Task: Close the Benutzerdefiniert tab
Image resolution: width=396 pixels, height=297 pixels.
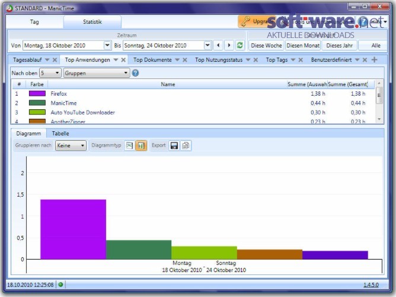Action: point(365,60)
